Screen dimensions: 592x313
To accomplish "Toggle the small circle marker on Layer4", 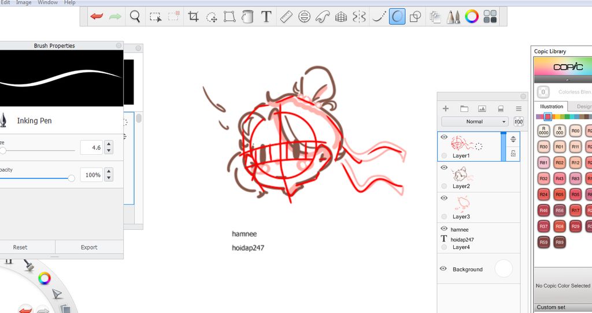I will pyautogui.click(x=444, y=247).
